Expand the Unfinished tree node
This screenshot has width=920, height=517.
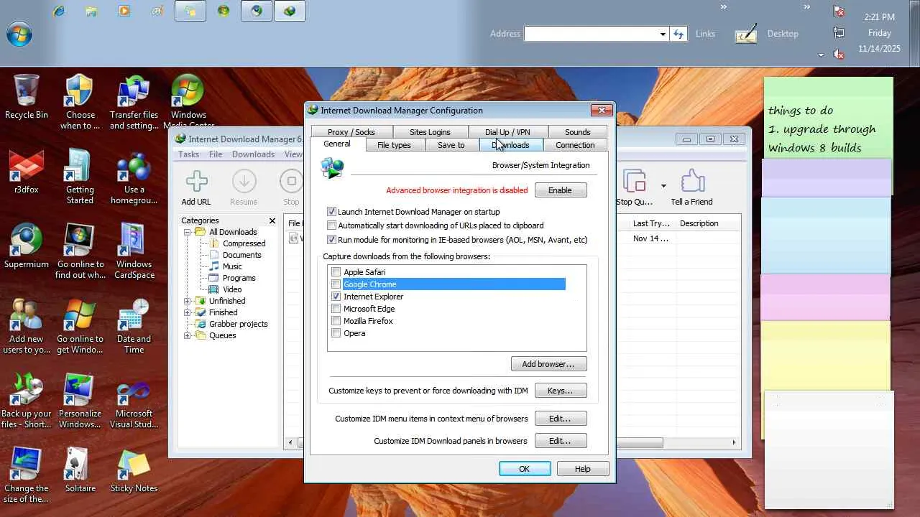tap(188, 301)
